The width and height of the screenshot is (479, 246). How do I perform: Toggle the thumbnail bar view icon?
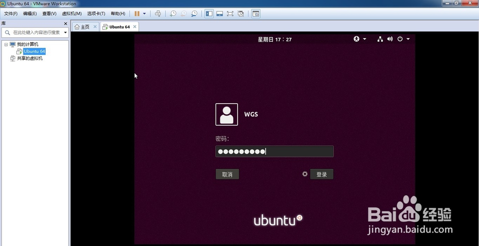click(219, 14)
